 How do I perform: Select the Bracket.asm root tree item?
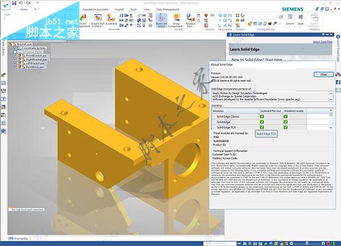click(x=24, y=44)
